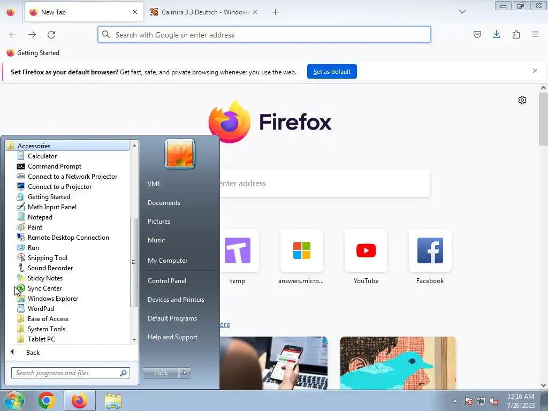Viewport: 548px width, 411px height.
Task: Click the Set as default button
Action: [332, 72]
